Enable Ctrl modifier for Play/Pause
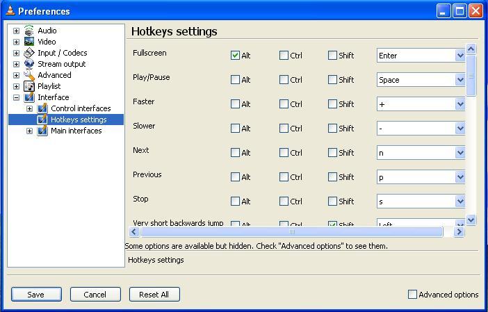Screen dimensions: 488x312 point(284,80)
